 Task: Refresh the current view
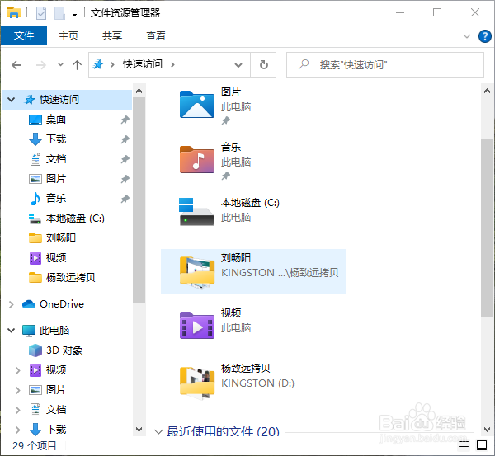pos(264,65)
